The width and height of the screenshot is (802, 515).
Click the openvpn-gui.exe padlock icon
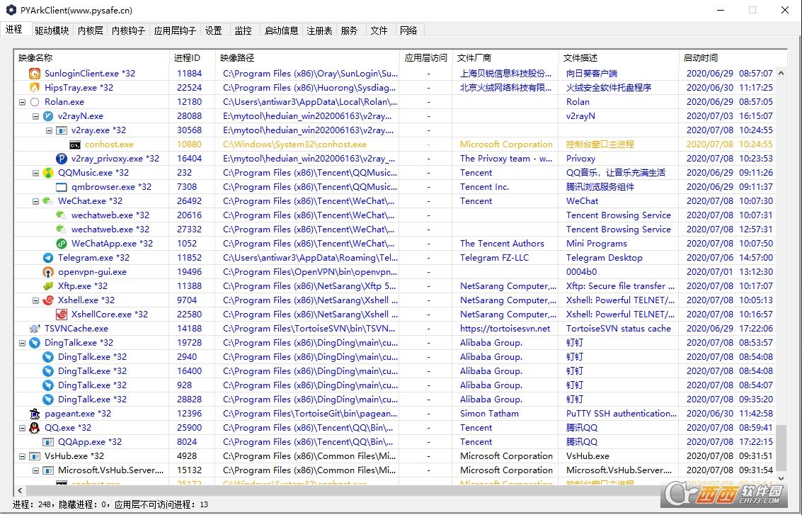48,272
